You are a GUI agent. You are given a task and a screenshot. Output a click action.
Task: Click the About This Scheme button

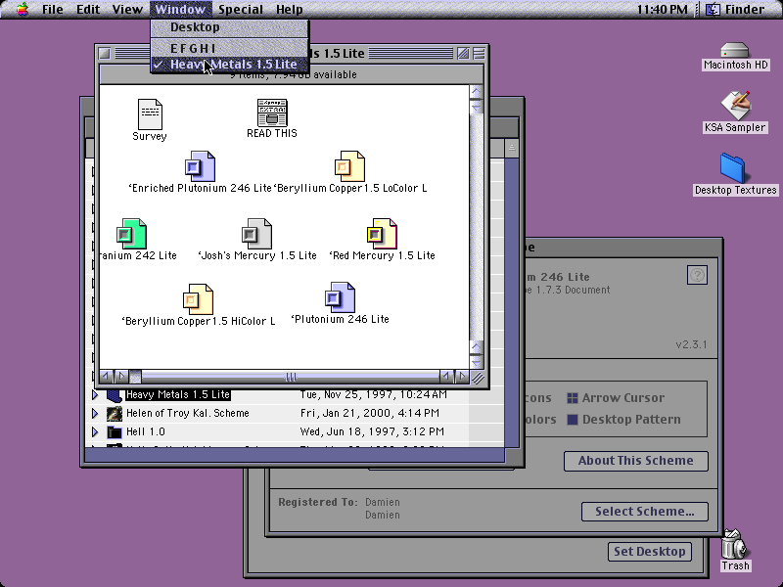(x=635, y=461)
